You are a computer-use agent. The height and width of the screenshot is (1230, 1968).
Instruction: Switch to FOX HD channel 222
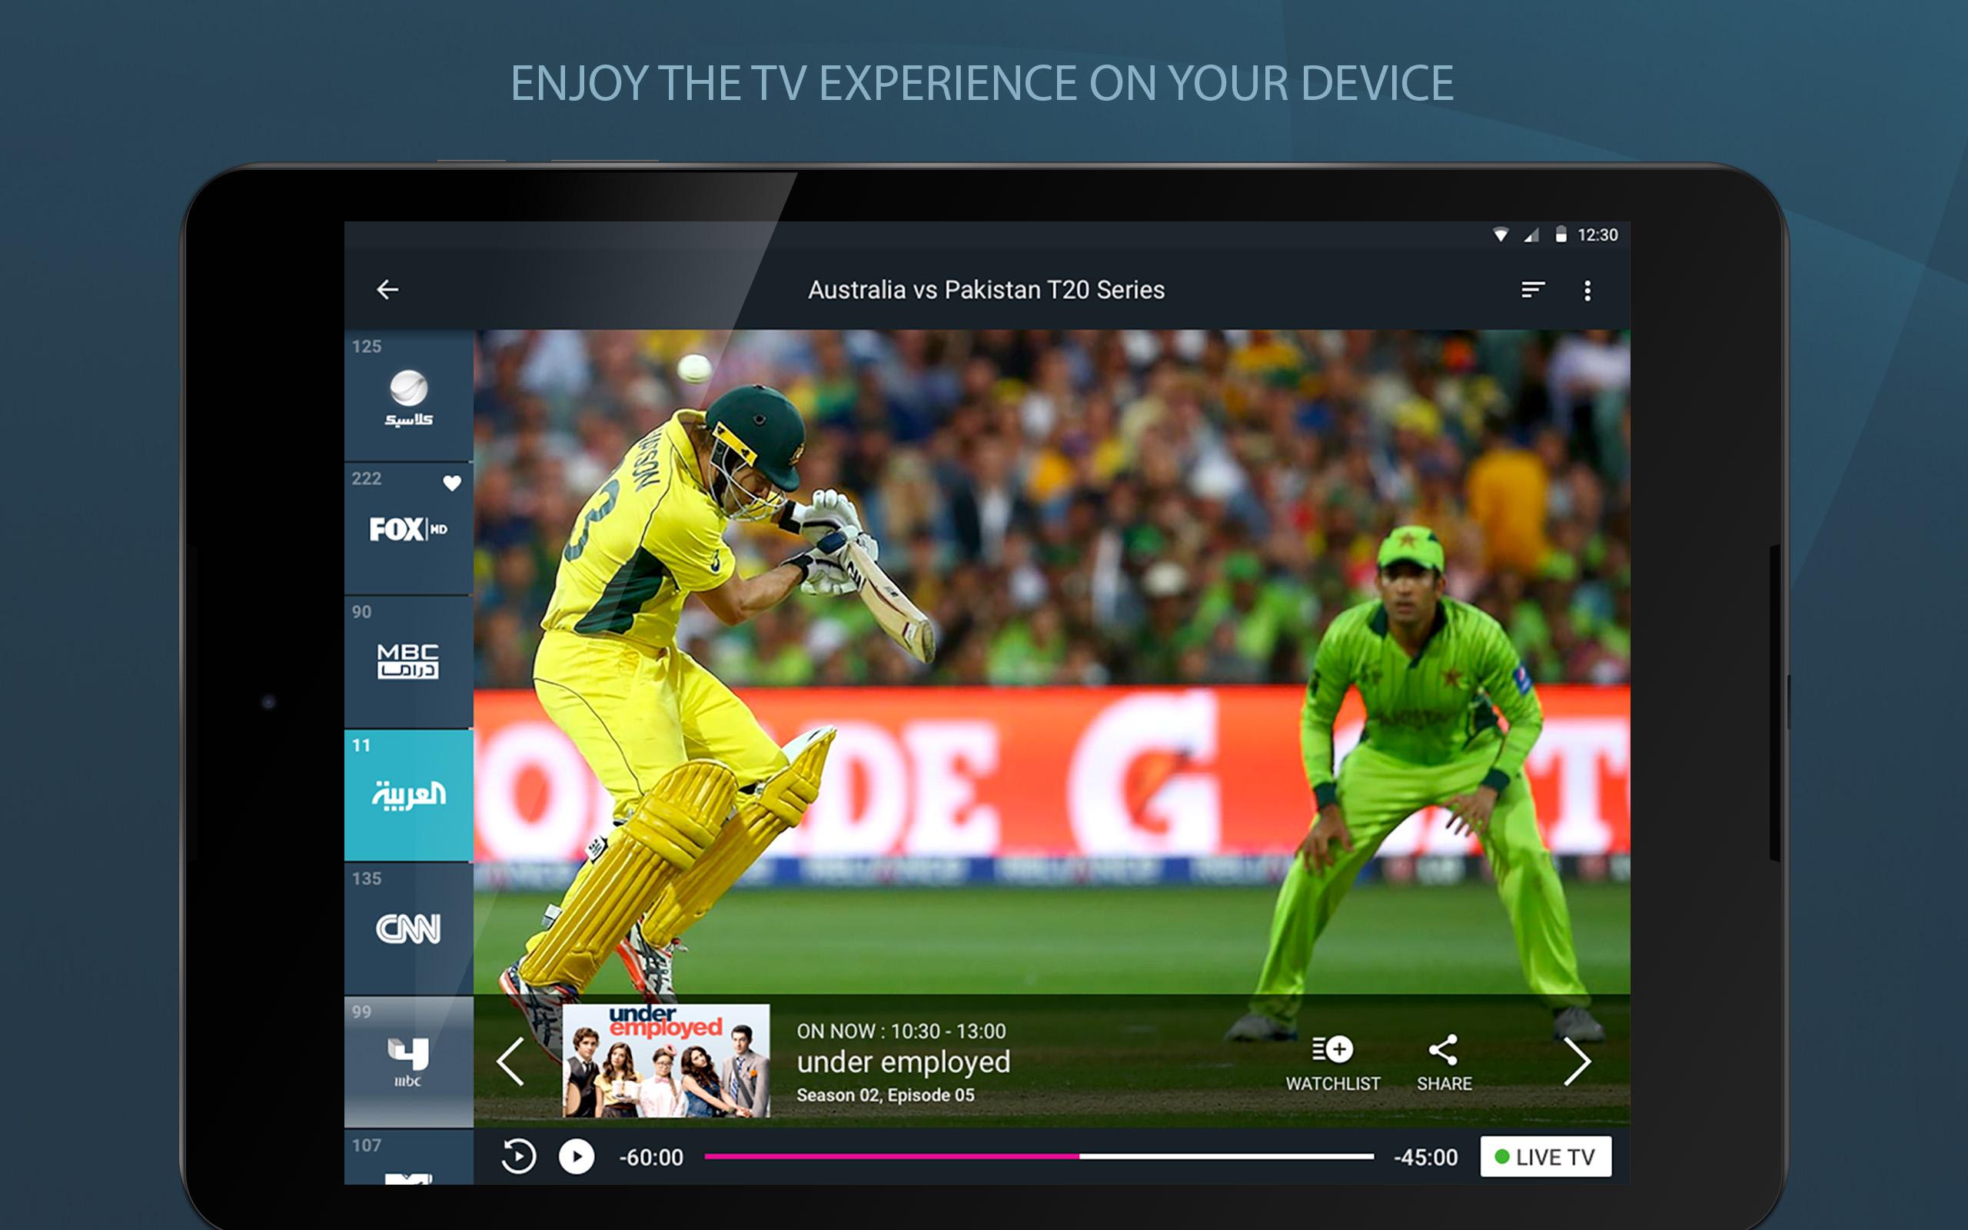[407, 530]
